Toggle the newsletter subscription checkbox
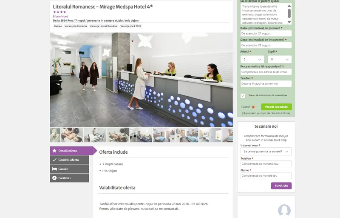This screenshot has width=340, height=218. 243,96
